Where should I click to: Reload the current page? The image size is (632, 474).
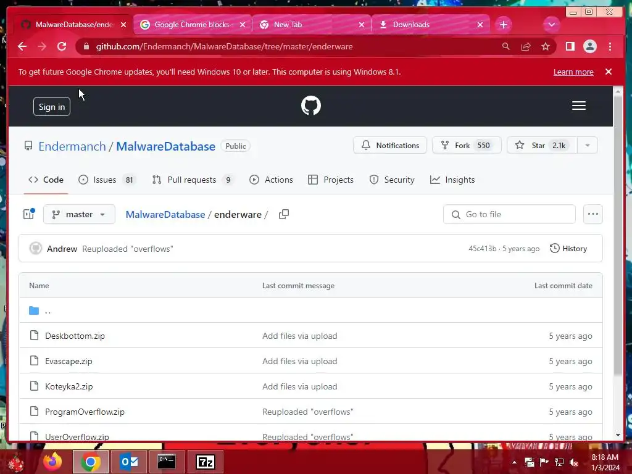[62, 46]
